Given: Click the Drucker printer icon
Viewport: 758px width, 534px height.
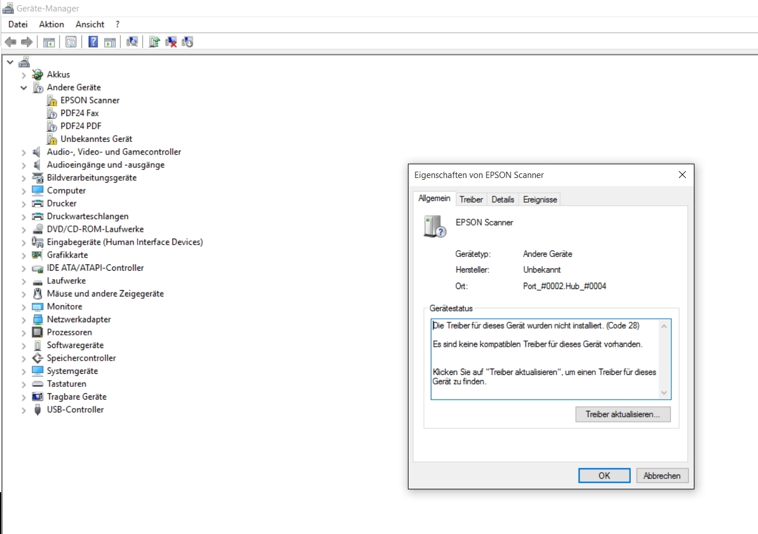Looking at the screenshot, I should coord(38,203).
